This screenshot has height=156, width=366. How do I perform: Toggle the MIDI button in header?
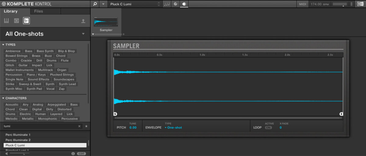303,4
